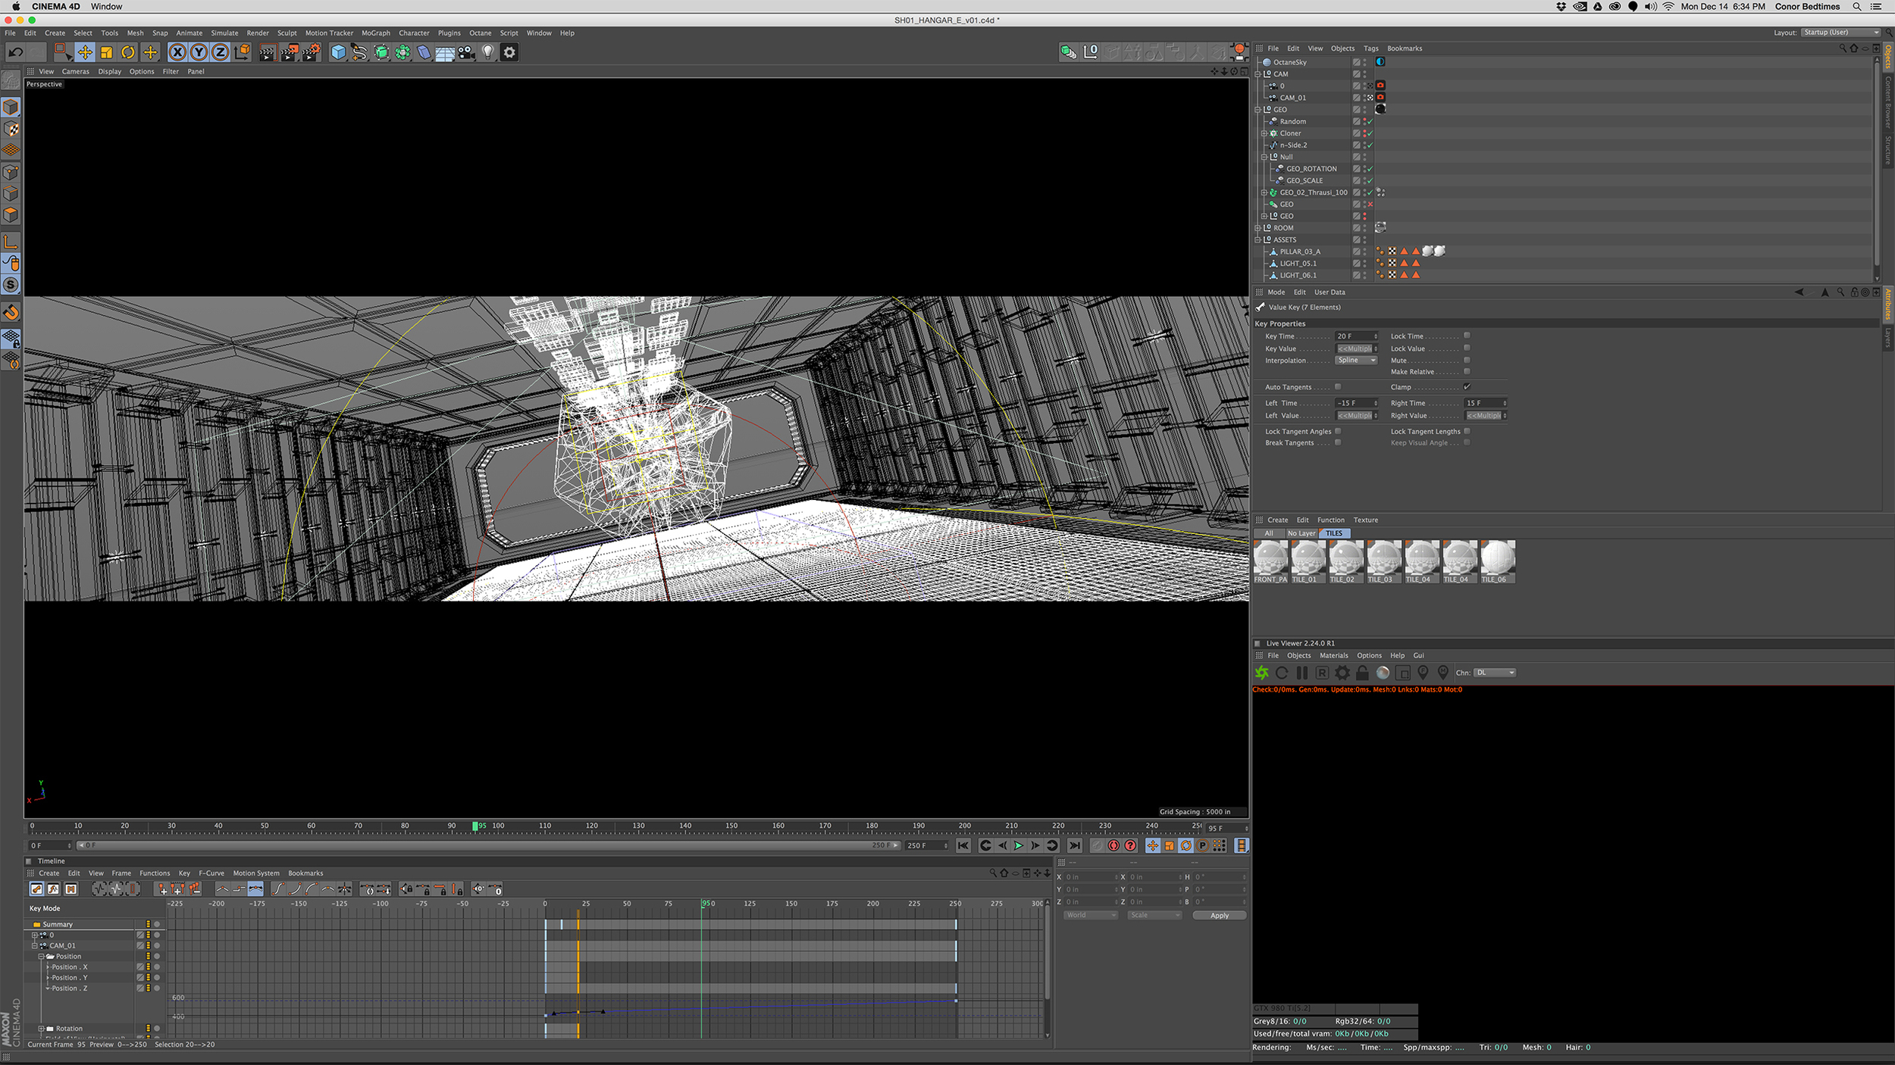
Task: Open Live Viewer settings gear
Action: (x=1342, y=673)
